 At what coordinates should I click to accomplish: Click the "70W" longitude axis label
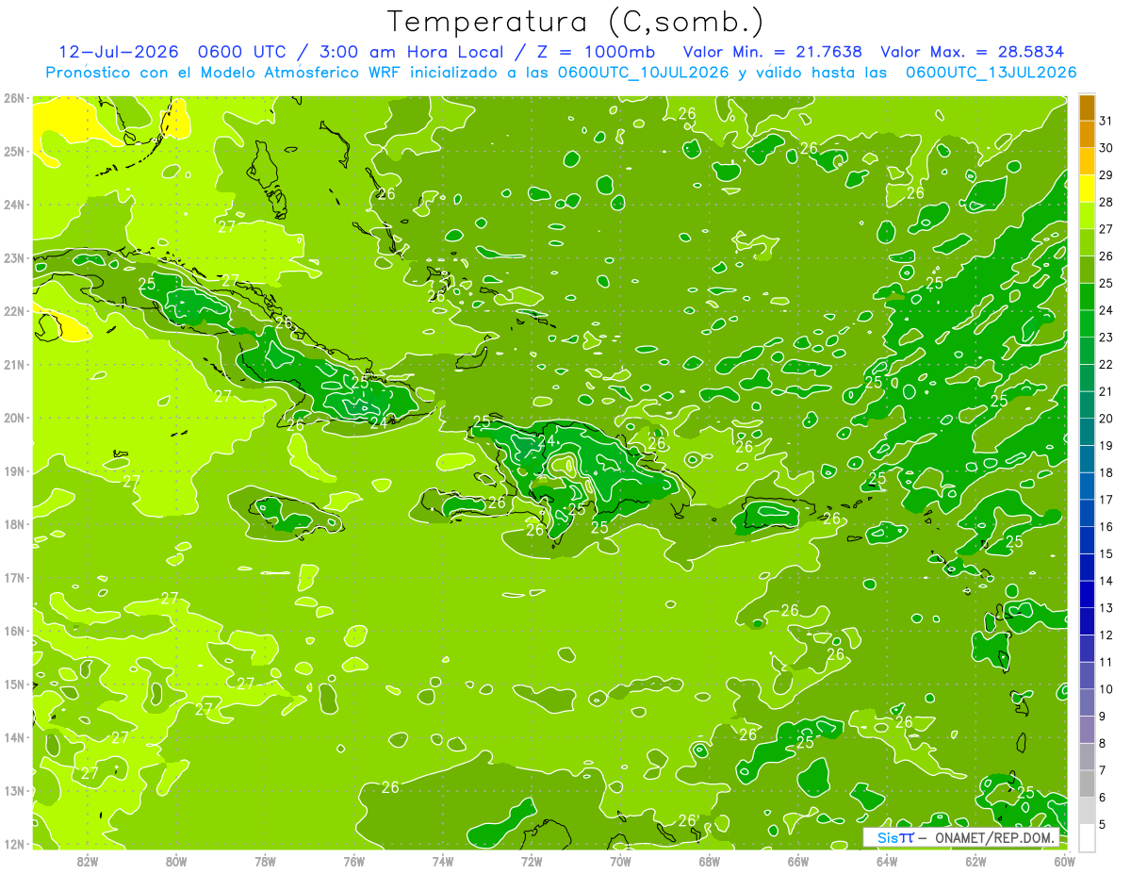pos(620,861)
